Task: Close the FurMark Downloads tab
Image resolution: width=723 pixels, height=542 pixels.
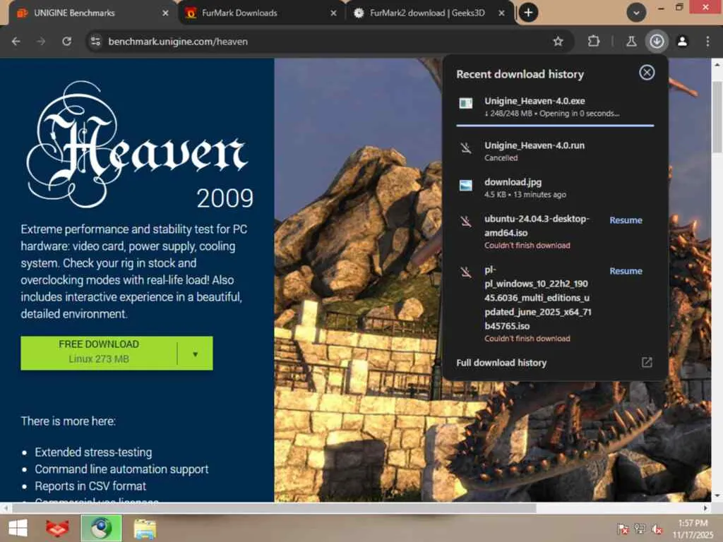Action: click(333, 13)
